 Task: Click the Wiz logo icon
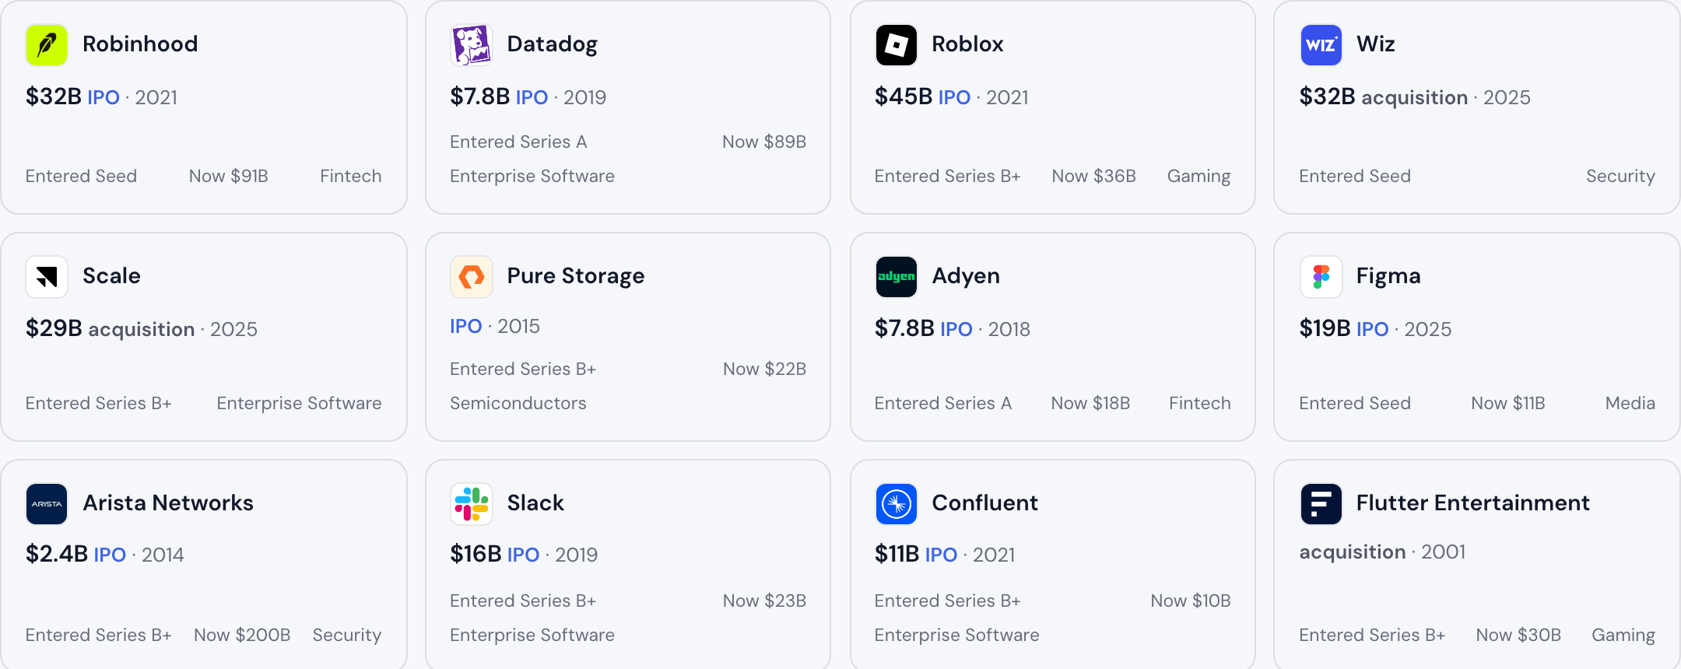pos(1321,44)
